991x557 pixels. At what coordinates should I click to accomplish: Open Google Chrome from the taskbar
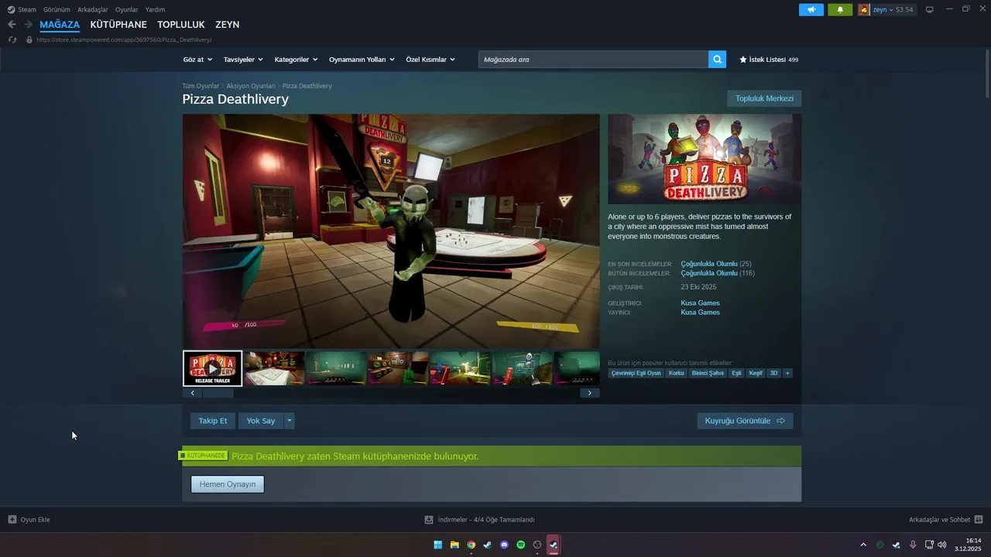[x=471, y=545]
